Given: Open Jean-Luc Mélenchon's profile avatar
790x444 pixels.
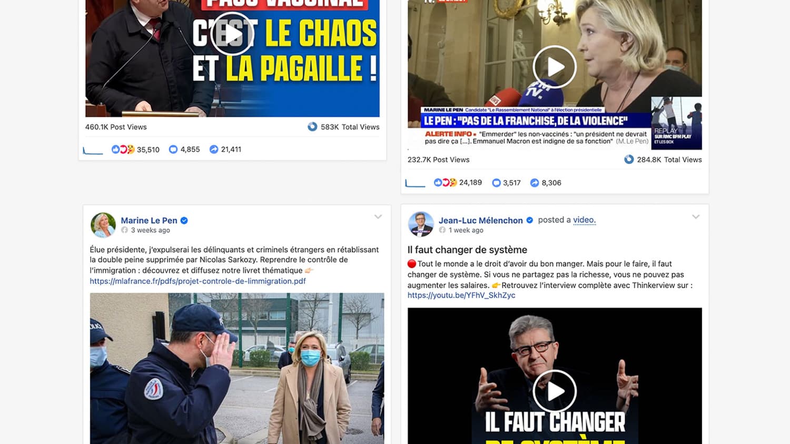Looking at the screenshot, I should coord(421,225).
